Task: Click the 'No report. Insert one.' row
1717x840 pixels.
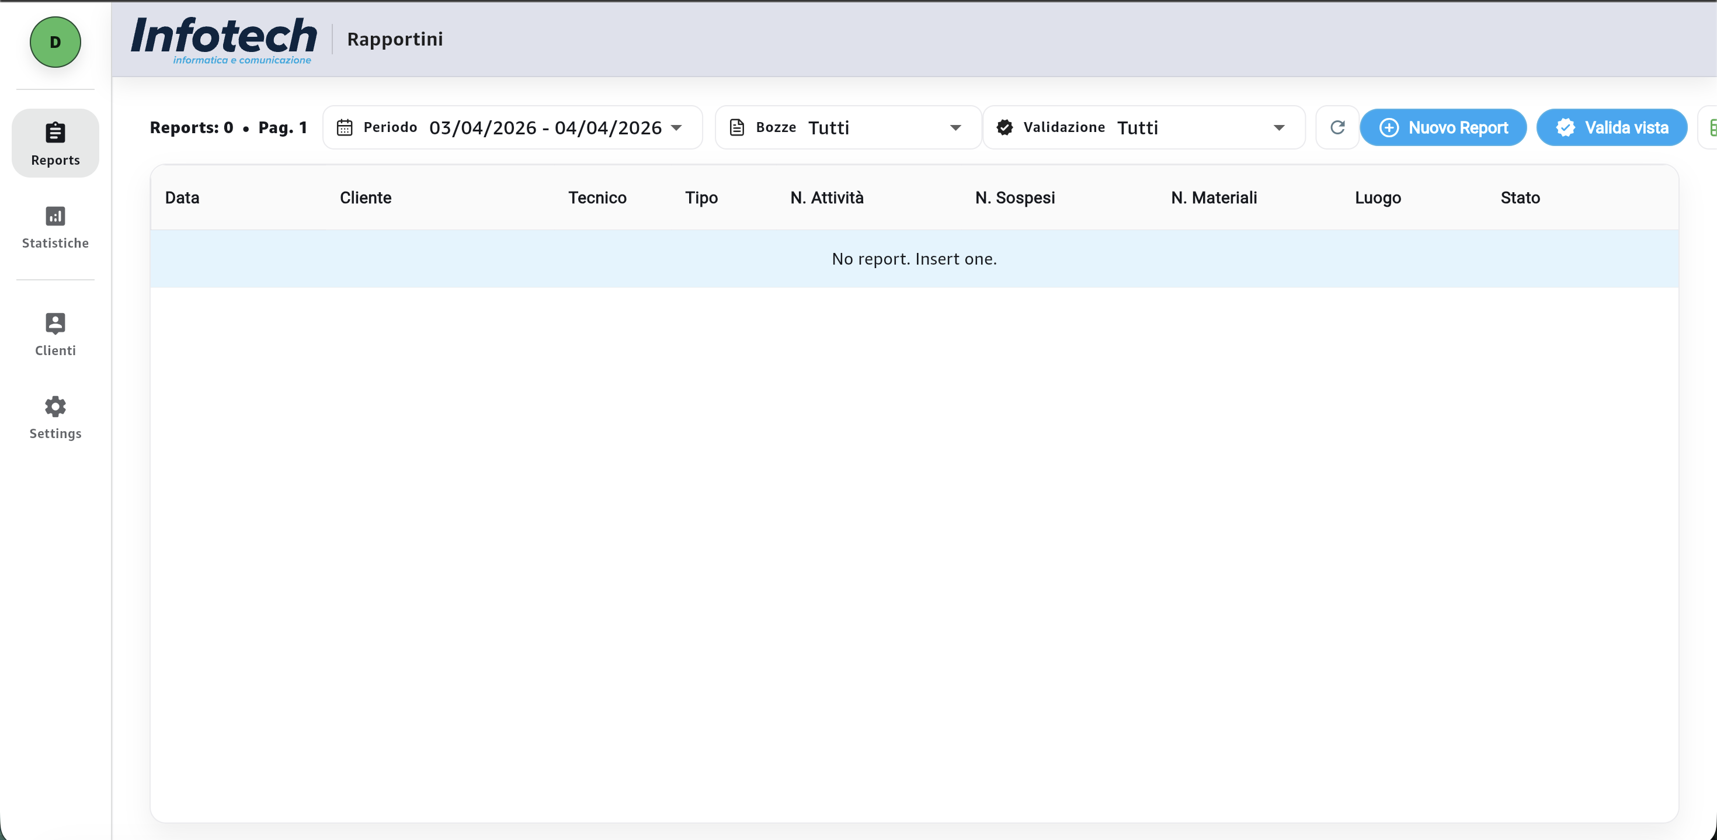Action: click(914, 259)
